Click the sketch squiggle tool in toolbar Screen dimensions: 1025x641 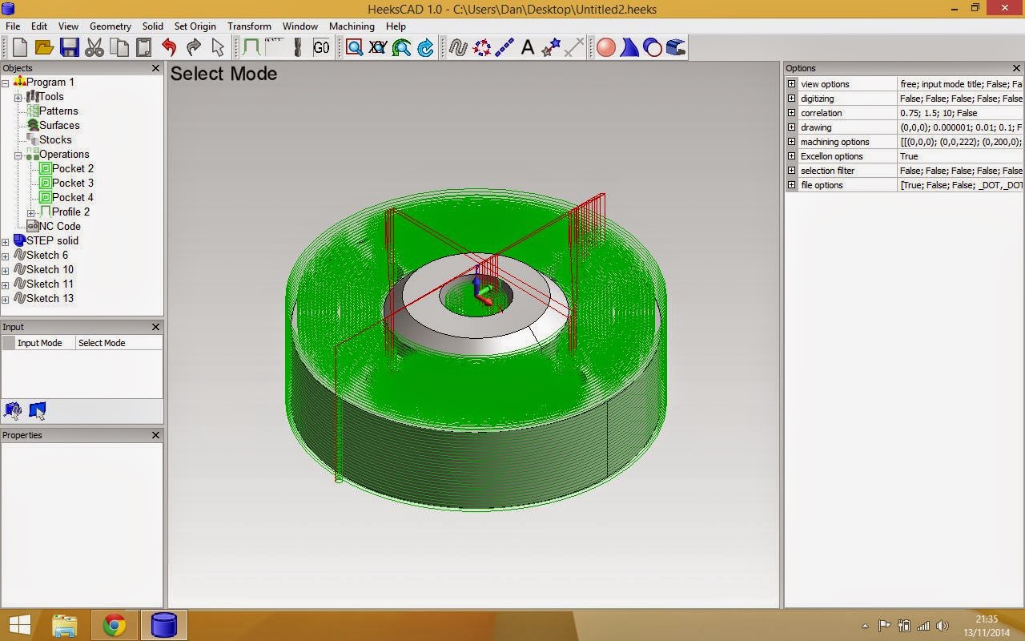(x=458, y=48)
